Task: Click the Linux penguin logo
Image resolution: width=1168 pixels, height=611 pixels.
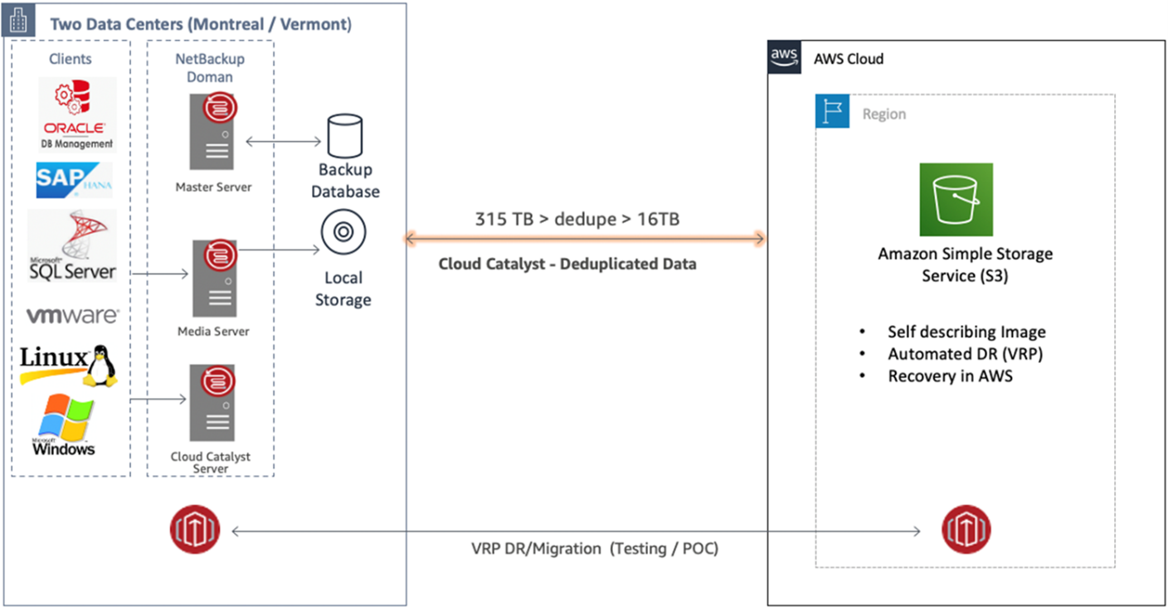Action: 68,366
